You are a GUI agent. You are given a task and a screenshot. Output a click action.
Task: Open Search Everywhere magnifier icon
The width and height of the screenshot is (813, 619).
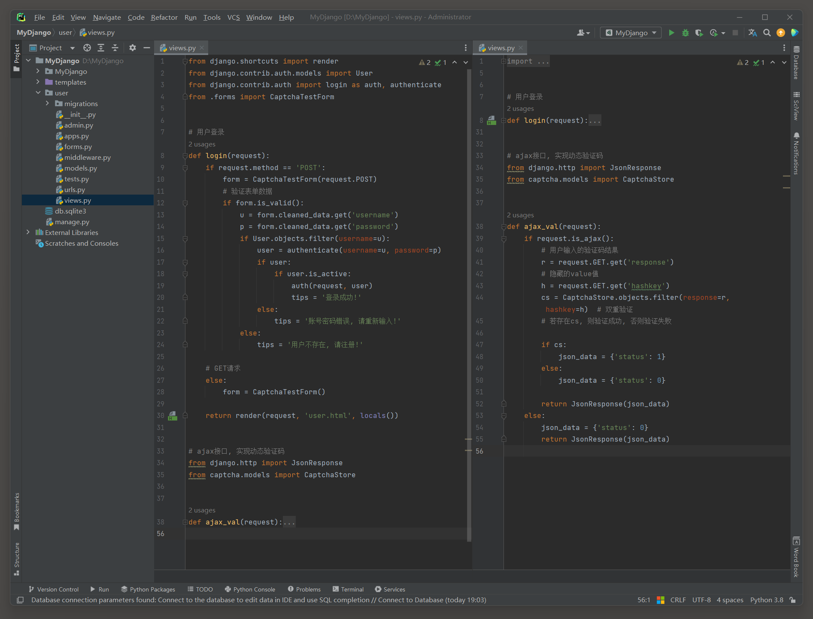(767, 33)
